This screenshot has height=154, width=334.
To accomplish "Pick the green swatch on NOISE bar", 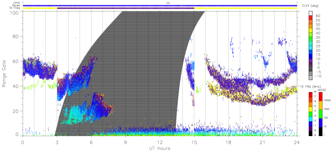I will point(320,114).
